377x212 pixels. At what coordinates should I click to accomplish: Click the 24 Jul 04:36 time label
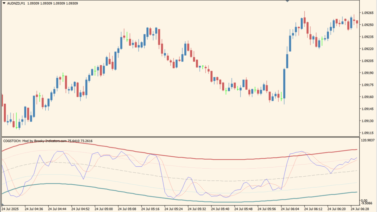click(x=34, y=209)
